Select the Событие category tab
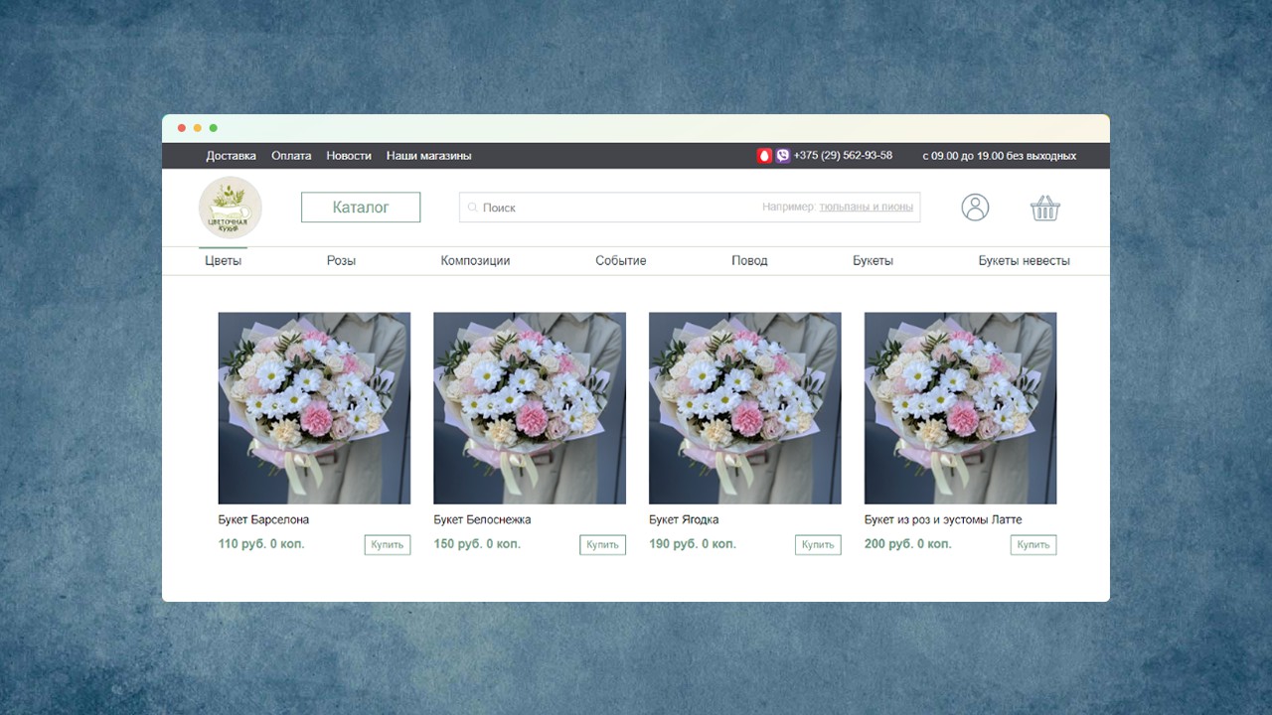 [621, 260]
